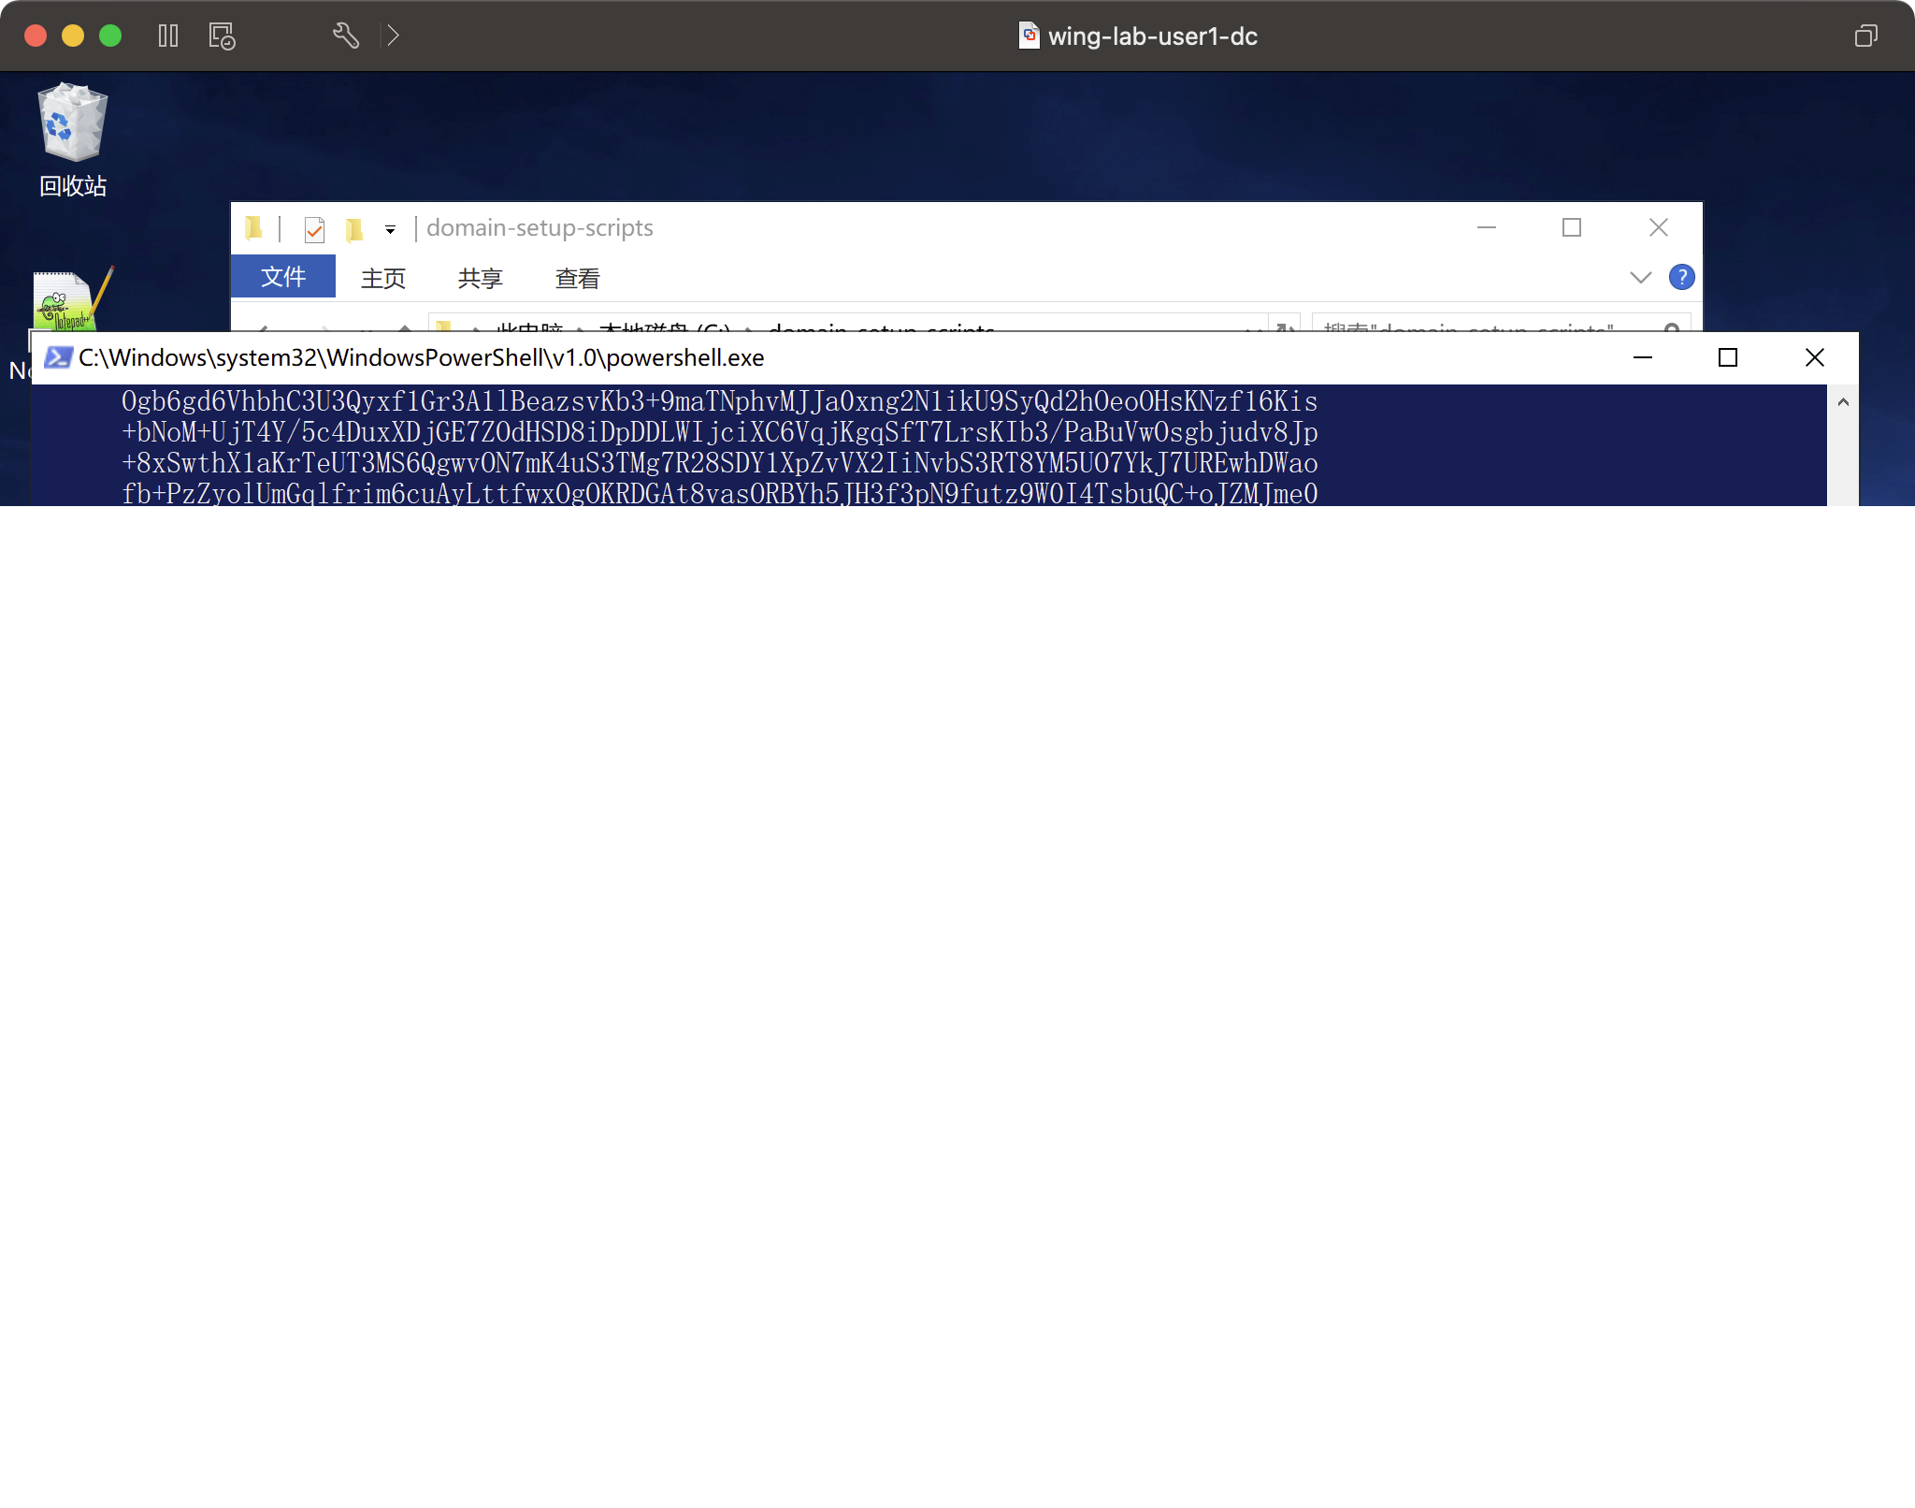1915x1508 pixels.
Task: Click the console line starting with +8xSwthX1aKrTeUT3
Action: 719,463
